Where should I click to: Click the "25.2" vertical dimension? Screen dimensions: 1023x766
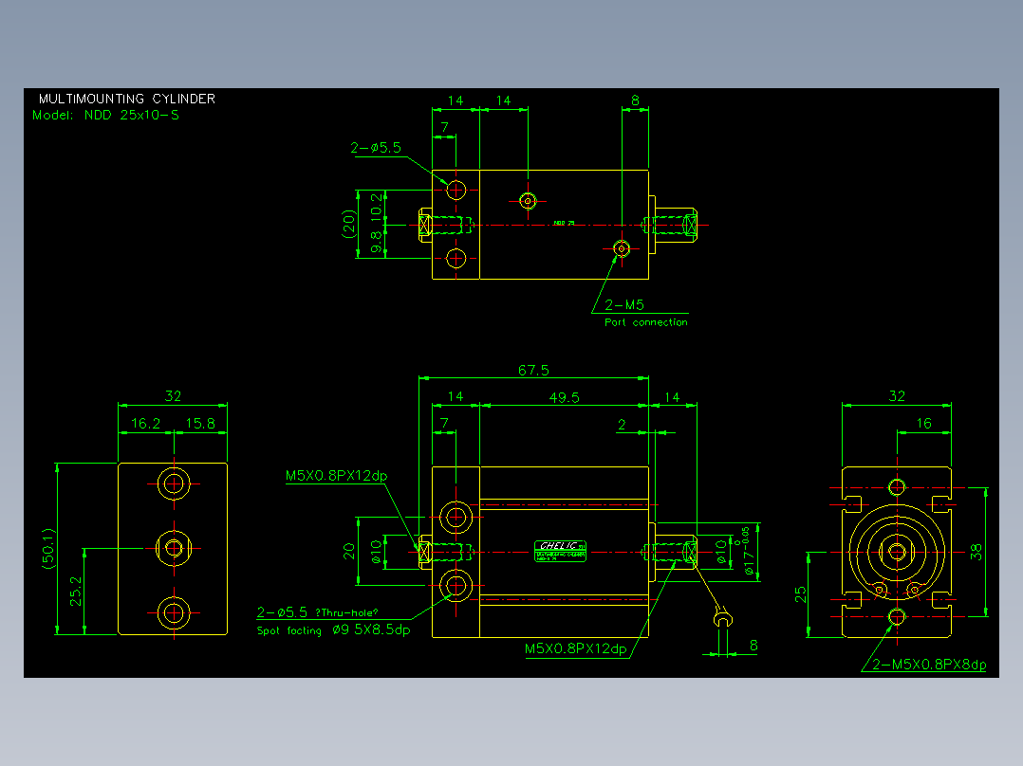point(76,591)
